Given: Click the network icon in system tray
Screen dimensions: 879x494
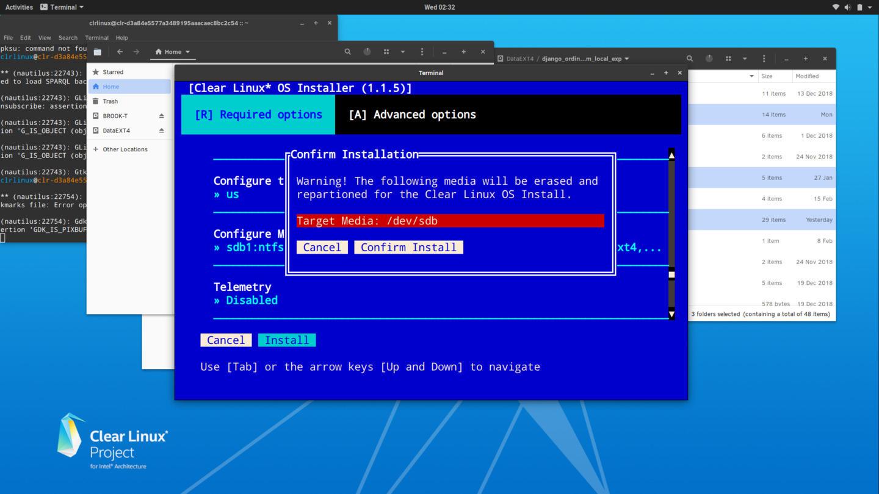Looking at the screenshot, I should 836,7.
